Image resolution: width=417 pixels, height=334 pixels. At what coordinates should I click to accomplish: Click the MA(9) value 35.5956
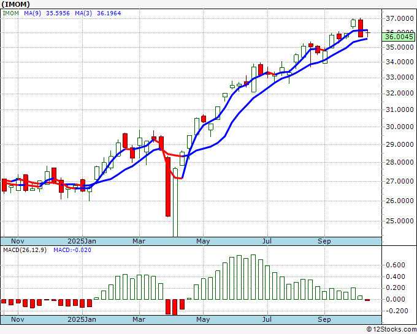(x=58, y=13)
